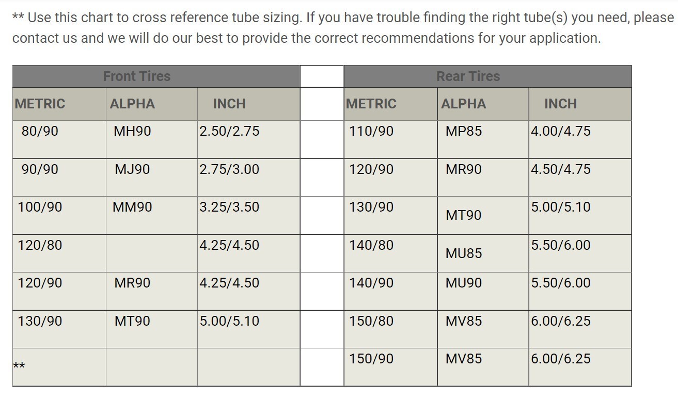The width and height of the screenshot is (678, 399).
Task: Select the MU85 alpha cell
Action: (483, 253)
